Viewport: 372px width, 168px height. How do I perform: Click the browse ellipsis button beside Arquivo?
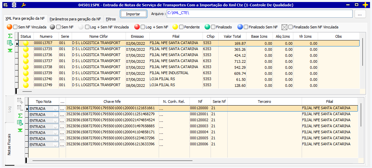click(x=360, y=14)
